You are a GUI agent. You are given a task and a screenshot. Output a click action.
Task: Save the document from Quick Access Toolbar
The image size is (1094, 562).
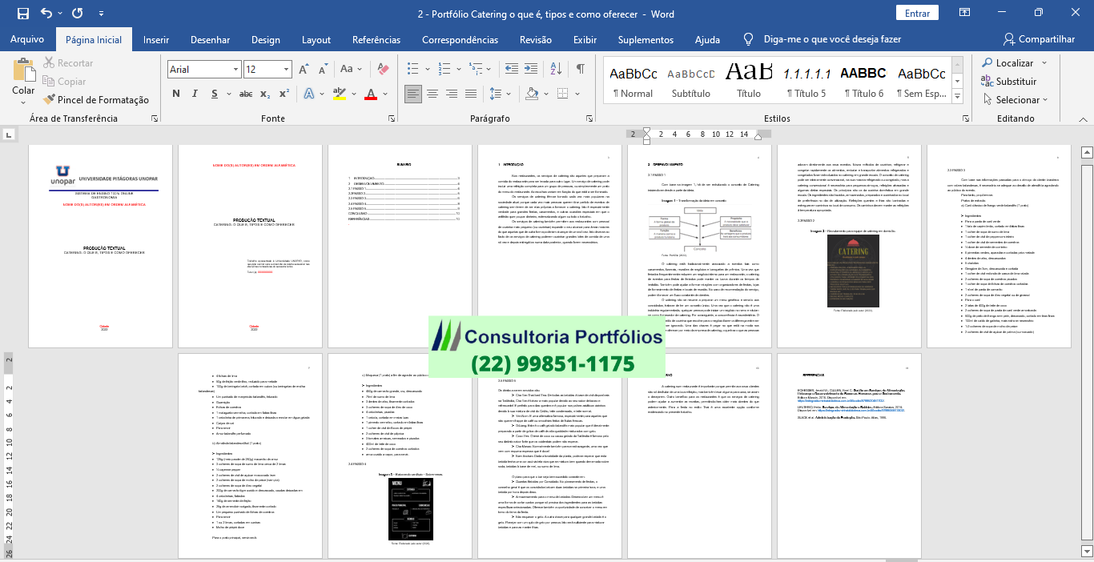22,14
